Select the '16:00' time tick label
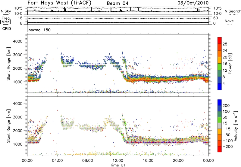The width and height of the screenshot is (241, 167). click(x=148, y=161)
